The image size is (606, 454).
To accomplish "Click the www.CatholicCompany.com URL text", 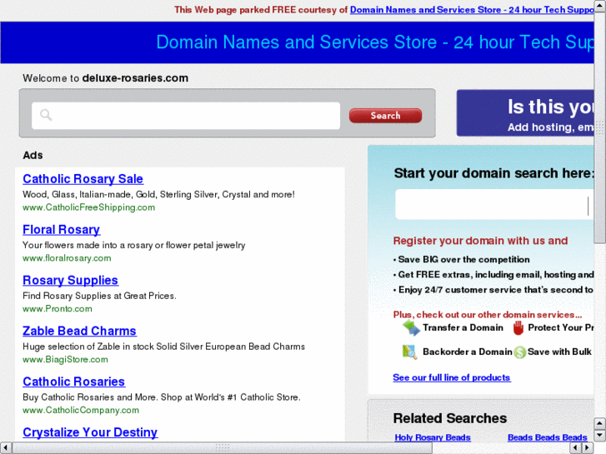I will (x=81, y=410).
